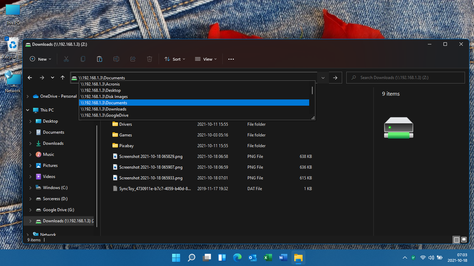Launch Outlook from taskbar
This screenshot has width=474, height=266.
click(x=252, y=257)
